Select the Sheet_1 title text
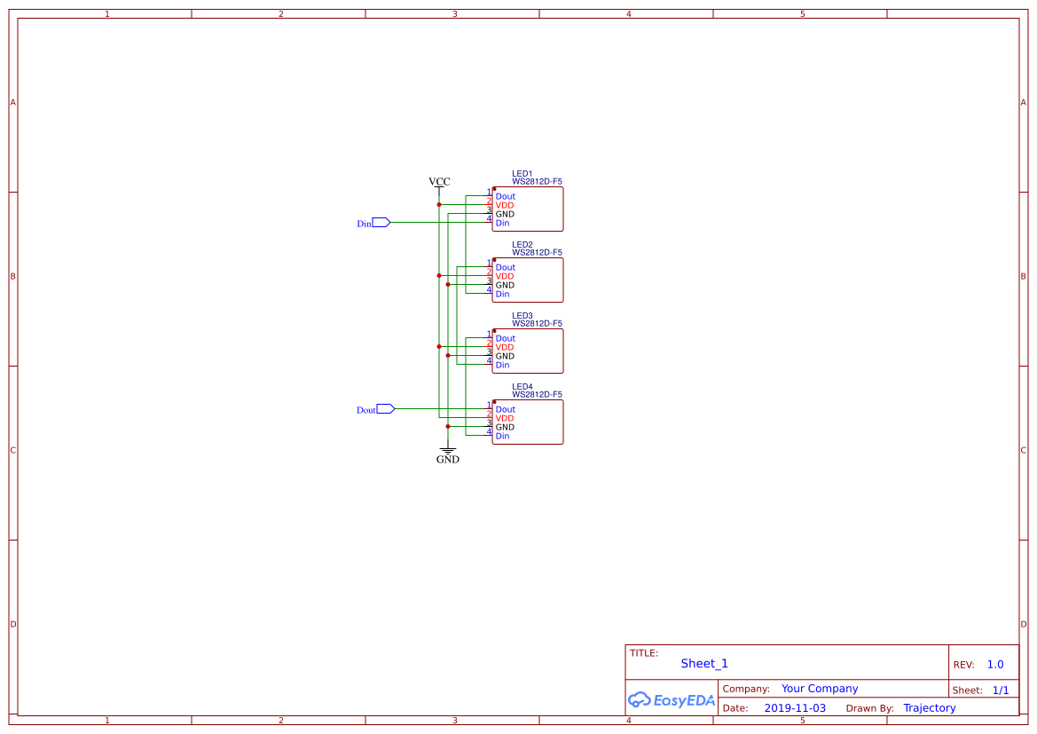 (x=704, y=663)
